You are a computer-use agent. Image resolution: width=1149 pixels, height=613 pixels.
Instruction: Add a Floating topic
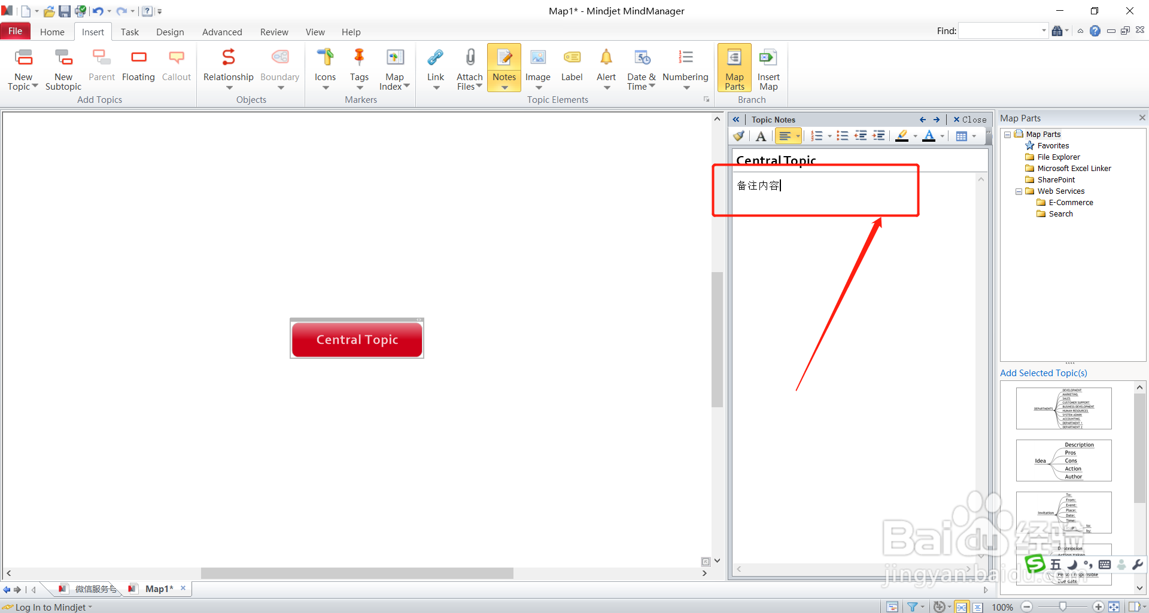pyautogui.click(x=138, y=65)
